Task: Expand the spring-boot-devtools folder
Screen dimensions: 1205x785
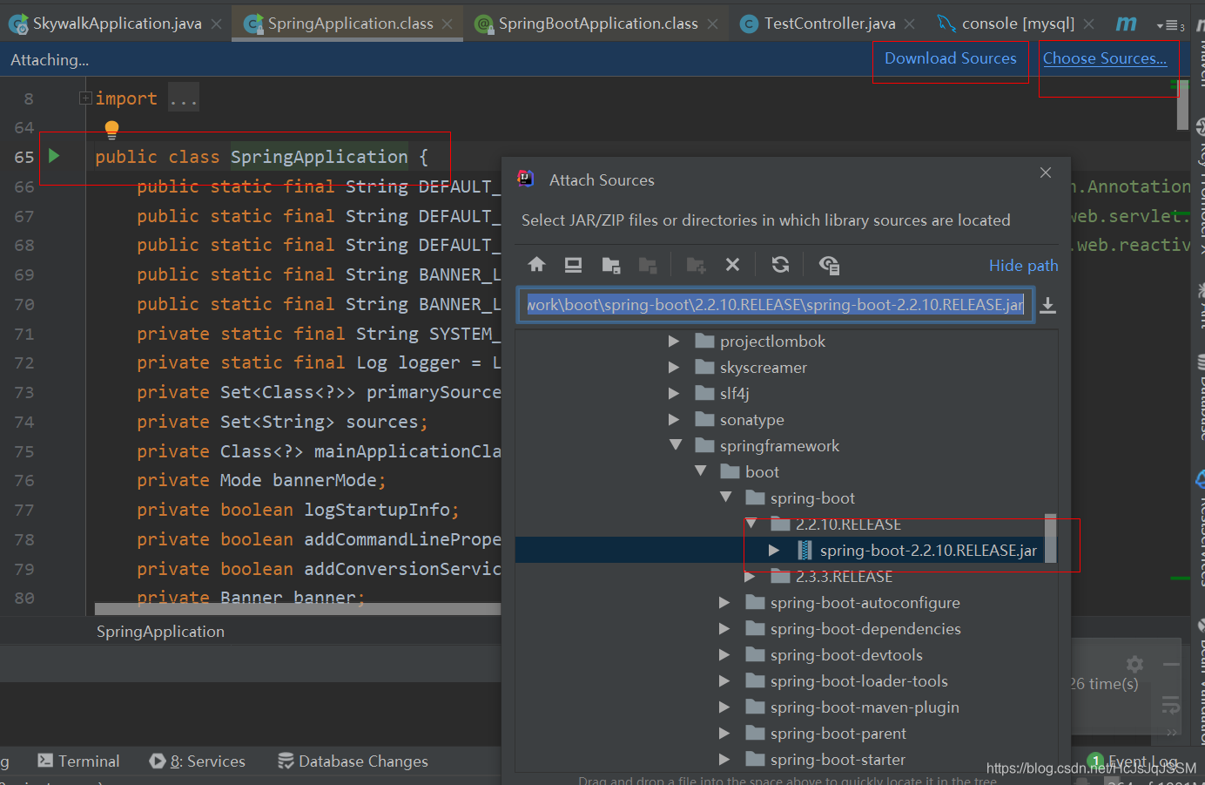Action: pyautogui.click(x=724, y=655)
